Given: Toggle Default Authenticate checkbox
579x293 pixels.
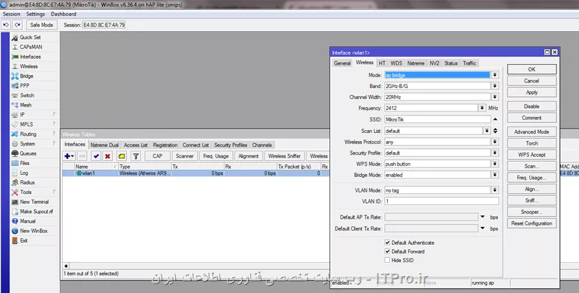Looking at the screenshot, I should pyautogui.click(x=387, y=242).
